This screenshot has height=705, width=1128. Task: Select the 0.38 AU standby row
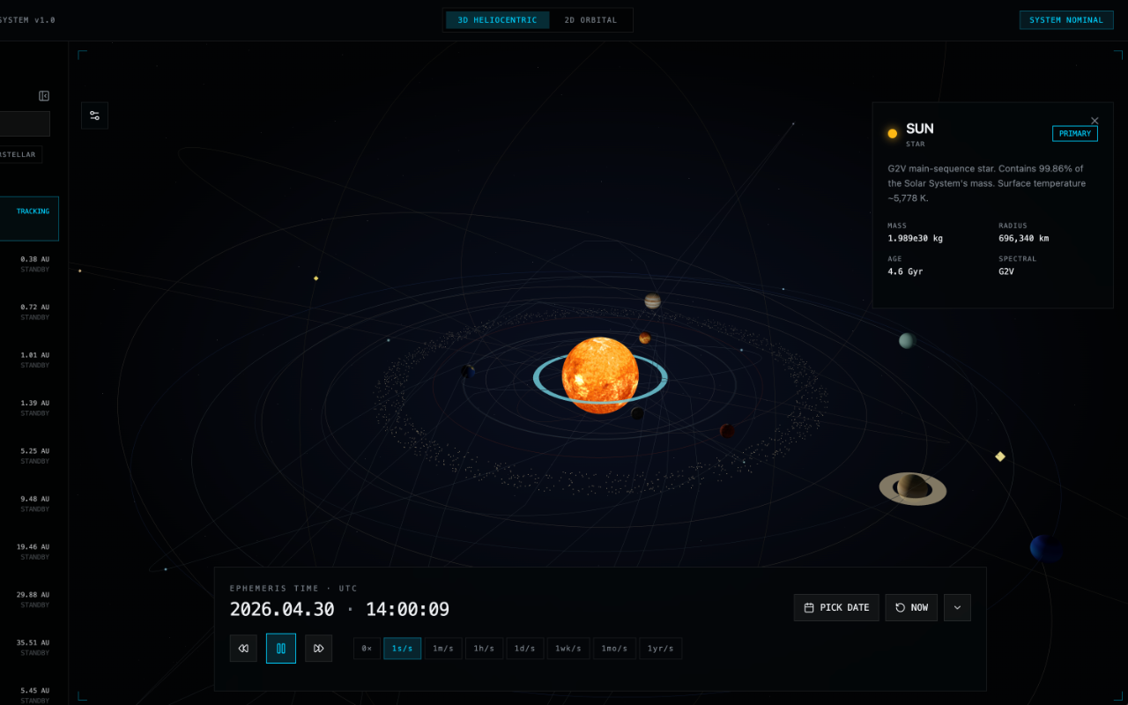[29, 264]
